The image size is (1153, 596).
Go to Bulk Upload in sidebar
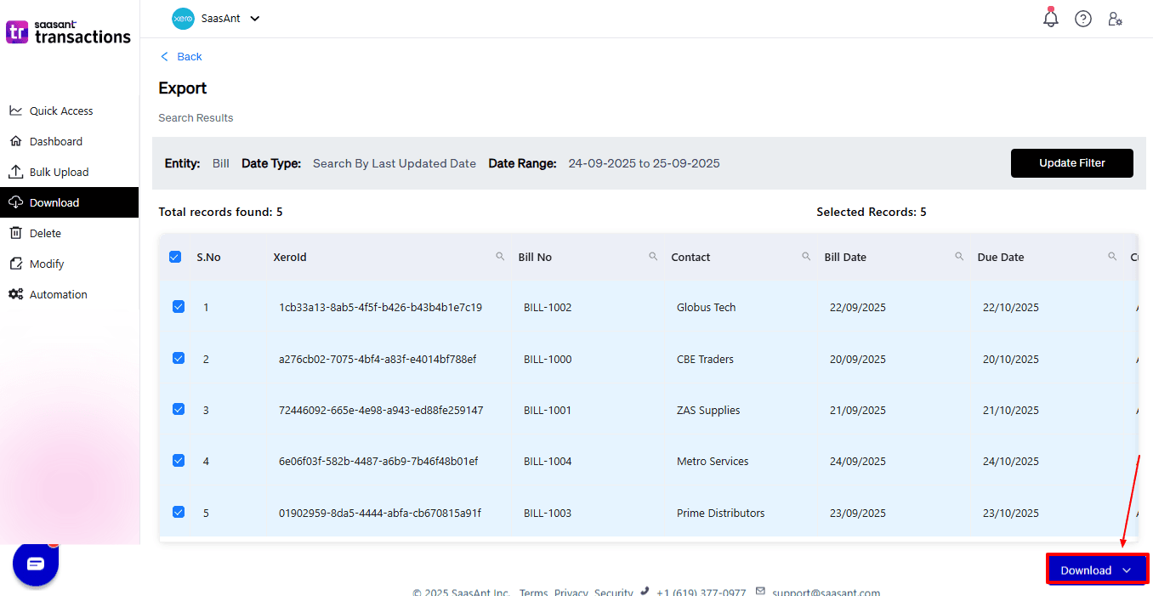(59, 172)
